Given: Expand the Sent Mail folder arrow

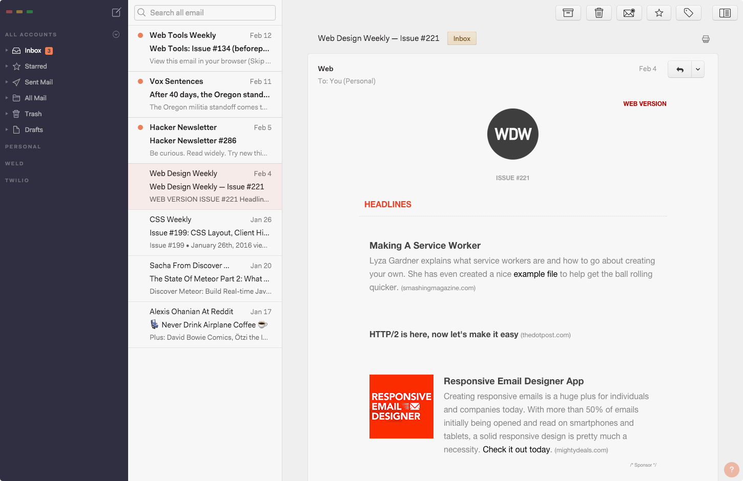Looking at the screenshot, I should click(7, 82).
